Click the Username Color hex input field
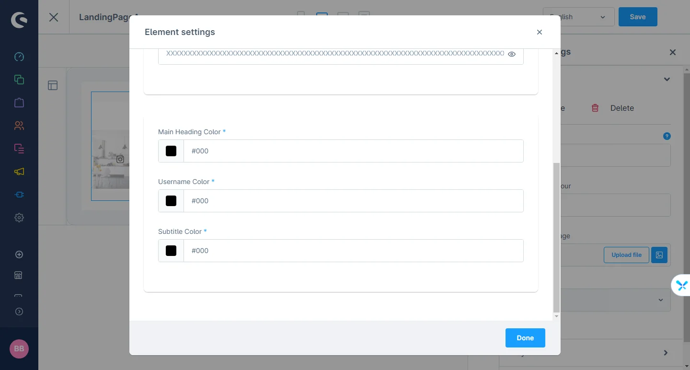The height and width of the screenshot is (370, 690). point(354,201)
